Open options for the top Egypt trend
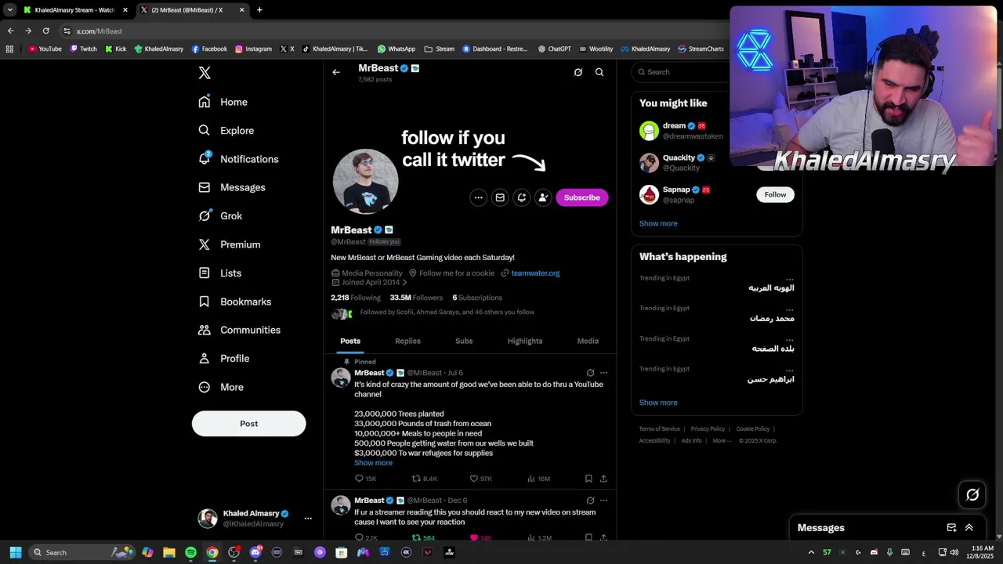Viewport: 1003px width, 564px height. point(790,278)
